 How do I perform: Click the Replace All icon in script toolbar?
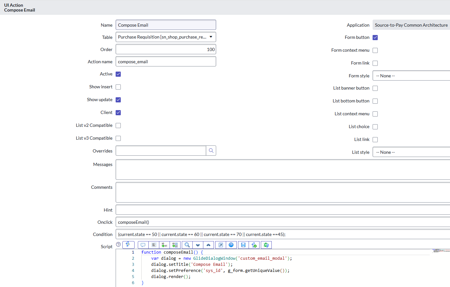pyautogui.click(x=175, y=245)
